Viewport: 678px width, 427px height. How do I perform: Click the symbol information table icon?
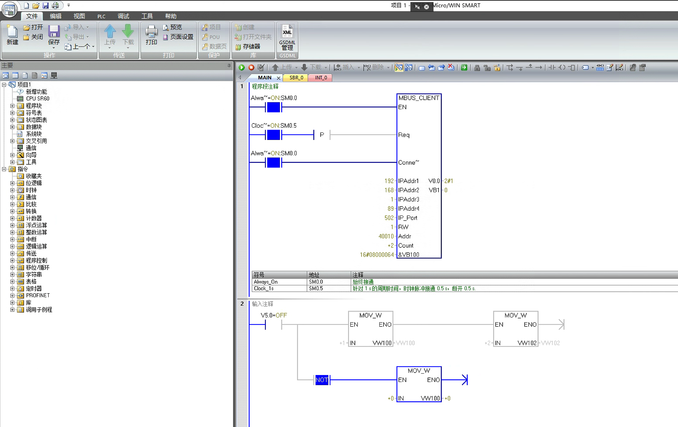(600, 68)
